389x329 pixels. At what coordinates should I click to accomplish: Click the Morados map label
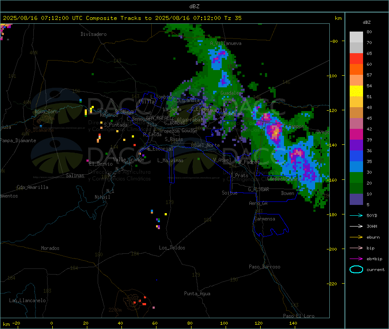tap(50, 248)
